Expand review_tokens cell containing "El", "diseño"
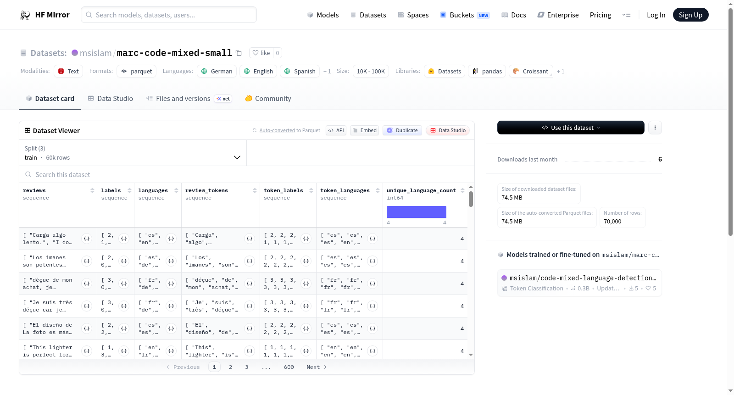Screen dimensions: 734x395 (x=250, y=328)
